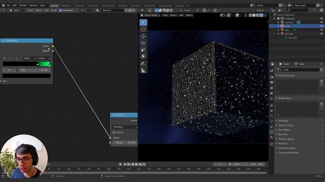Image resolution: width=325 pixels, height=182 pixels.
Task: Select the Select Box tool in viewport
Action: (143, 22)
